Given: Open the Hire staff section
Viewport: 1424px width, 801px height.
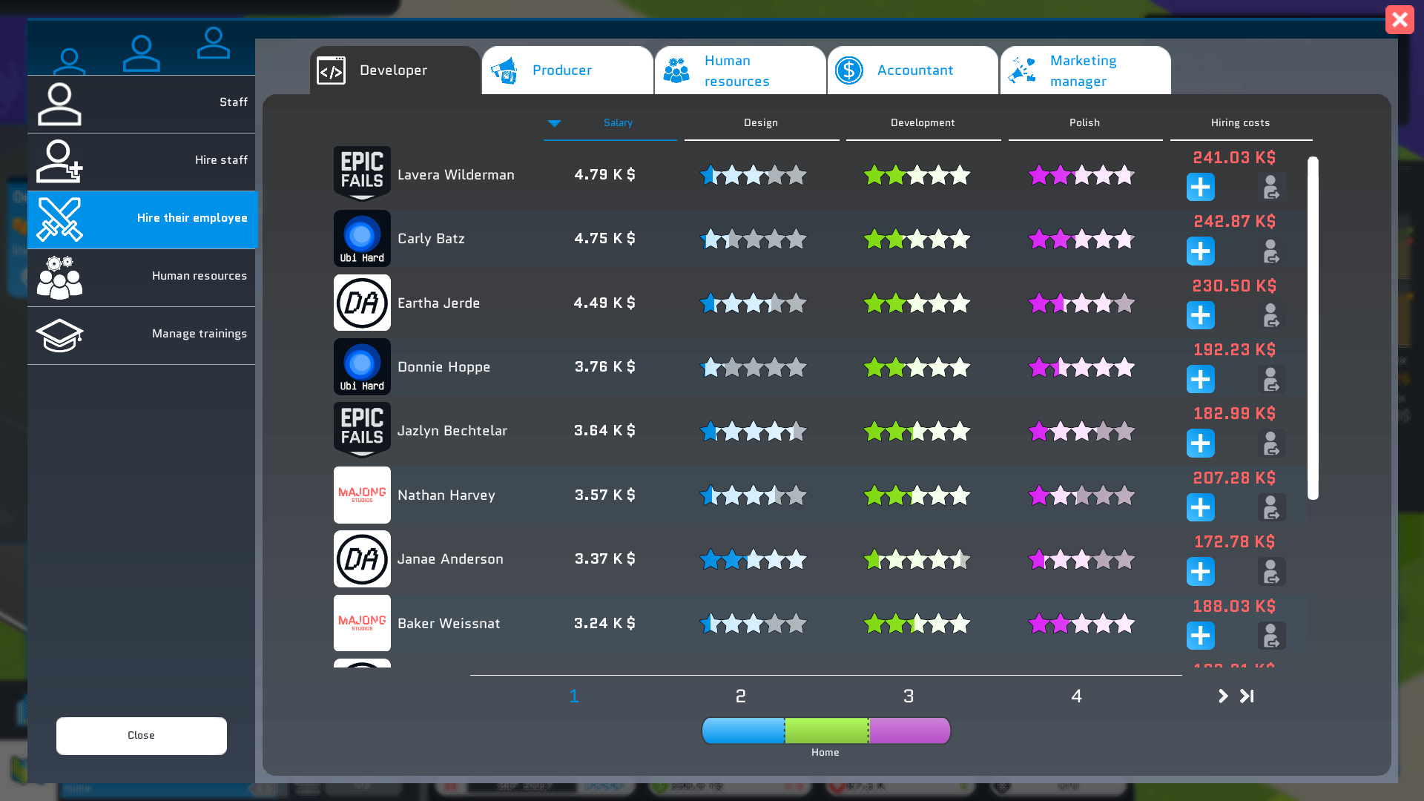Looking at the screenshot, I should 141,161.
